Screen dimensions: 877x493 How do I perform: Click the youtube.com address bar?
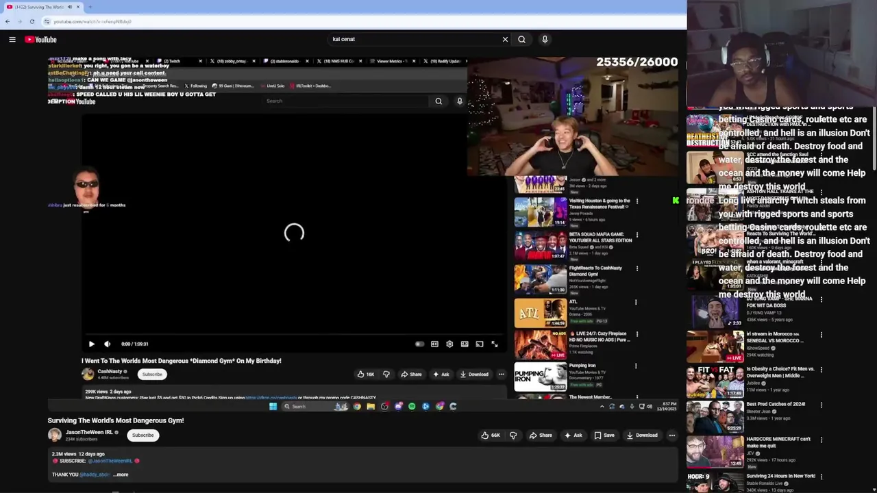(x=363, y=21)
